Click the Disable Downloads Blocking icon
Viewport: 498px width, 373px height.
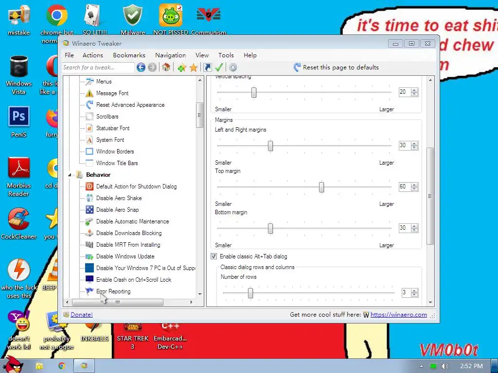pos(89,233)
